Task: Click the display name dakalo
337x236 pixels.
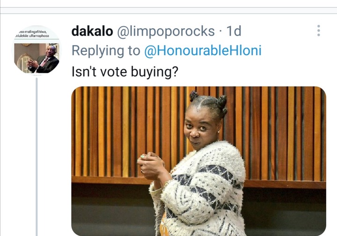Action: click(x=92, y=31)
